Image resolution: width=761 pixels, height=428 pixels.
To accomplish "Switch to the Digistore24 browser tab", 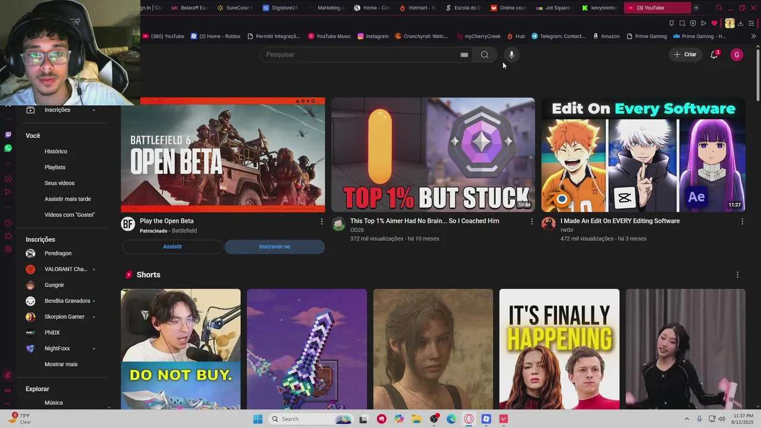I will pos(281,8).
